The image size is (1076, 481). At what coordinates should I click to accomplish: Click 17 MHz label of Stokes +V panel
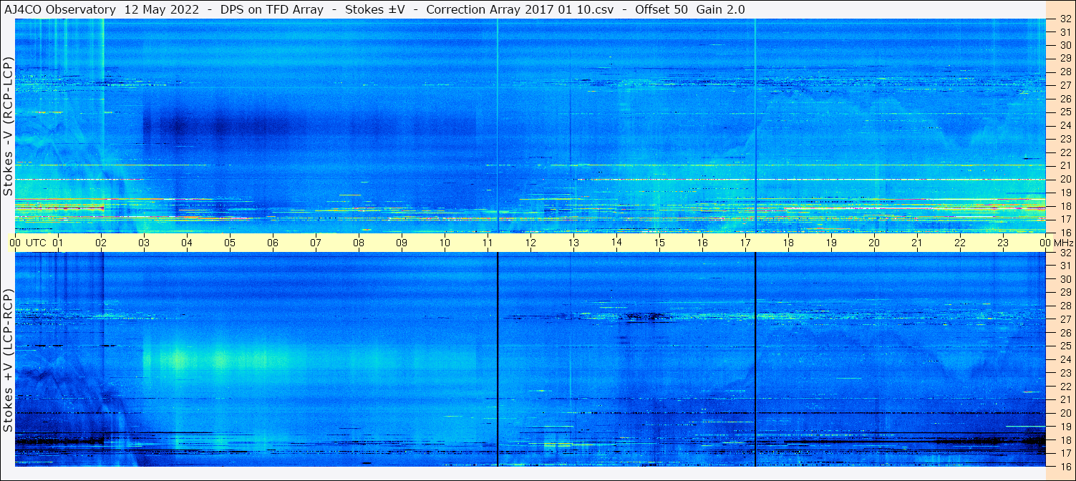coord(1065,453)
